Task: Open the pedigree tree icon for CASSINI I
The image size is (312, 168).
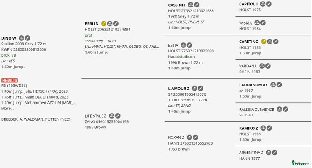Action: (x=191, y=5)
